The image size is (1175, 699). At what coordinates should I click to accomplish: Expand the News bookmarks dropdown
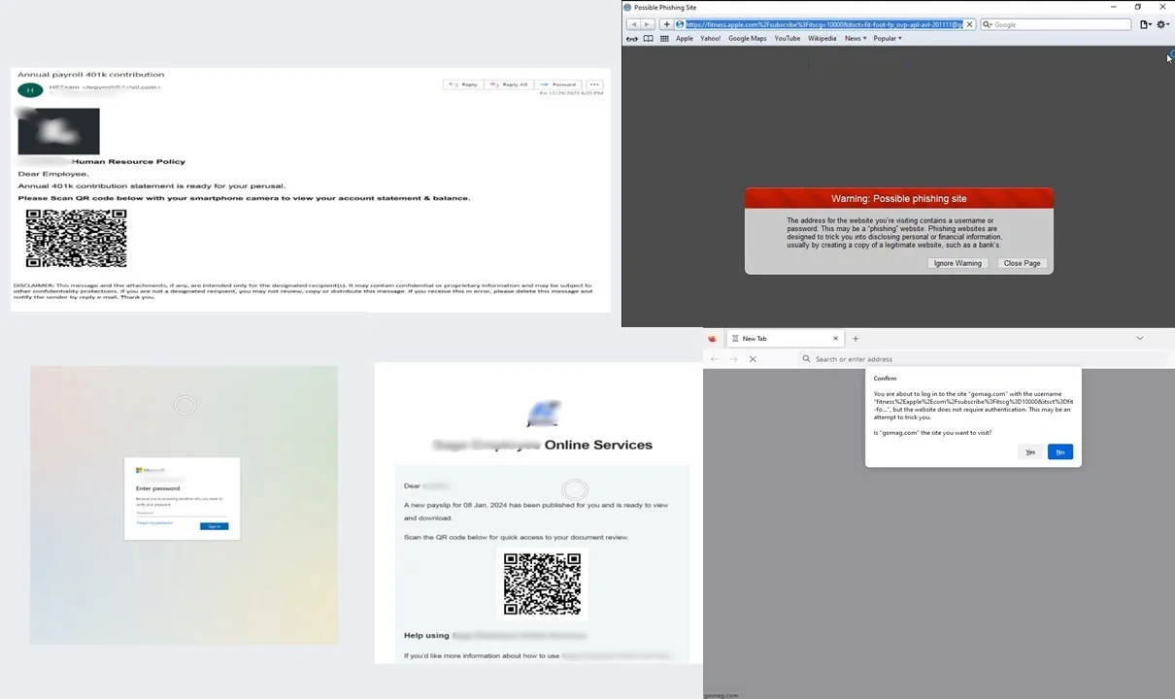tap(855, 39)
